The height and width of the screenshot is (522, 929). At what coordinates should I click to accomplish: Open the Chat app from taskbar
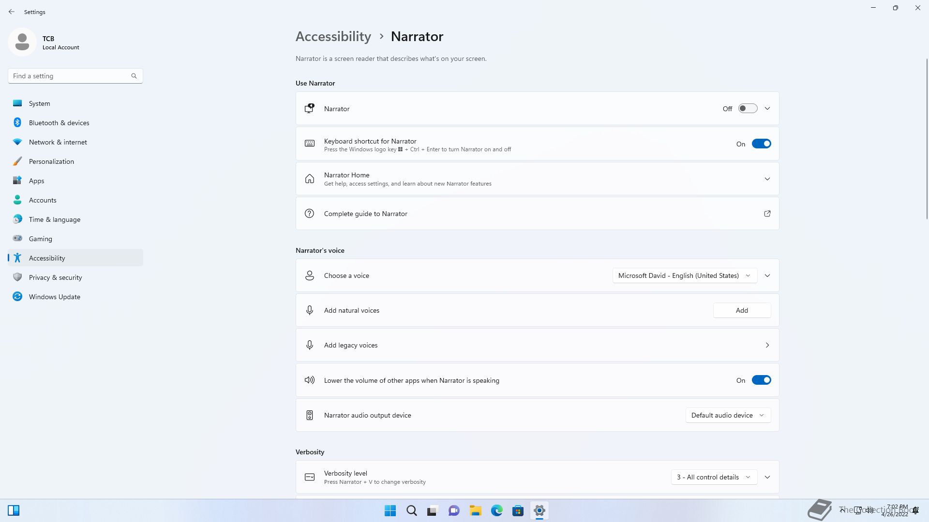(x=454, y=510)
